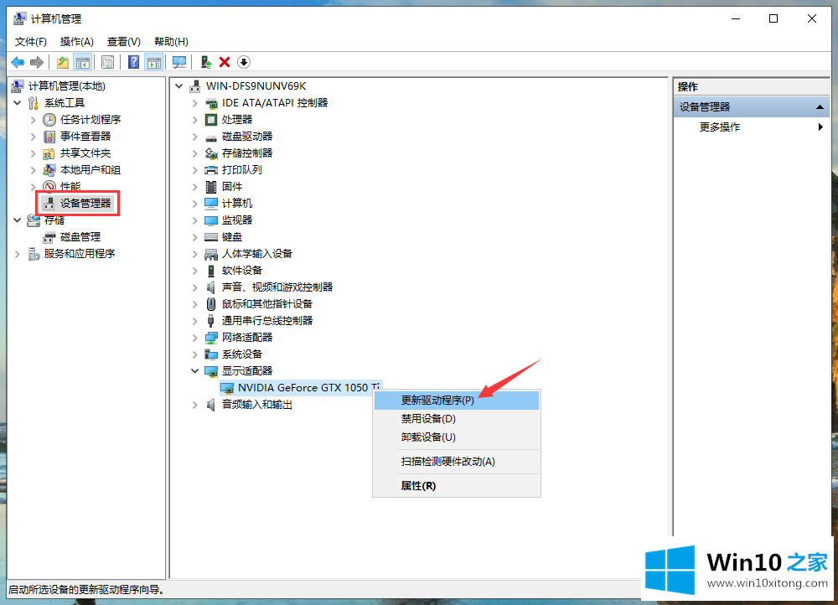This screenshot has height=605, width=838.
Task: Open the 帮助(H) menu
Action: [171, 42]
